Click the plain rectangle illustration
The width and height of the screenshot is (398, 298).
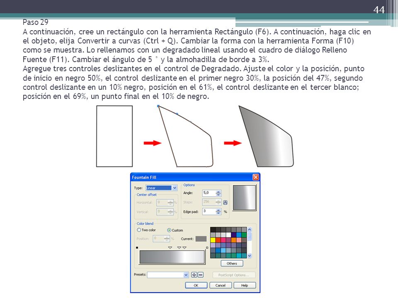114,136
